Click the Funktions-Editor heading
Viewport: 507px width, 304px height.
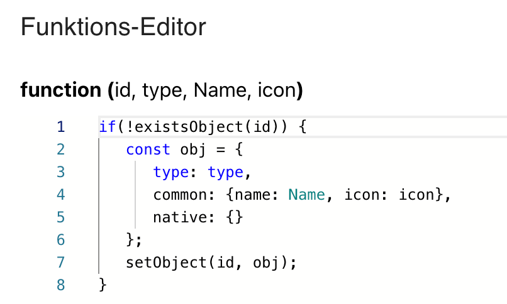pyautogui.click(x=113, y=27)
